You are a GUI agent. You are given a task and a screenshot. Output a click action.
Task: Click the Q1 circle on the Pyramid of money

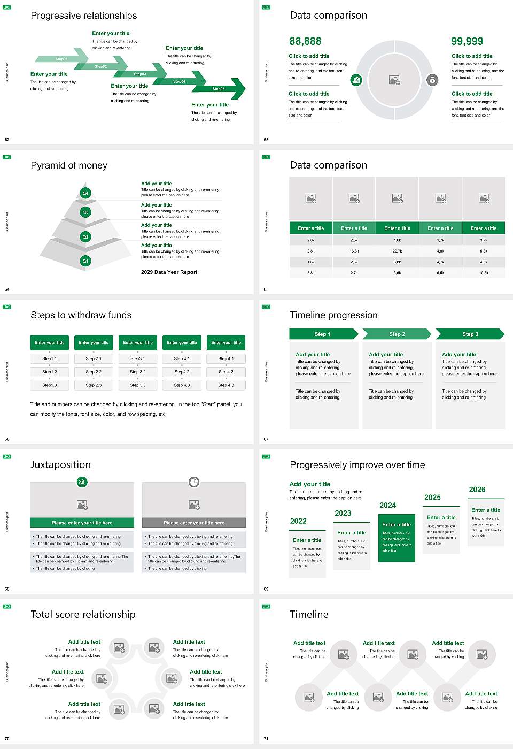coord(85,261)
